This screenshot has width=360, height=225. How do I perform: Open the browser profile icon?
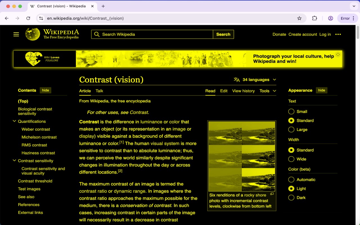pos(330,18)
